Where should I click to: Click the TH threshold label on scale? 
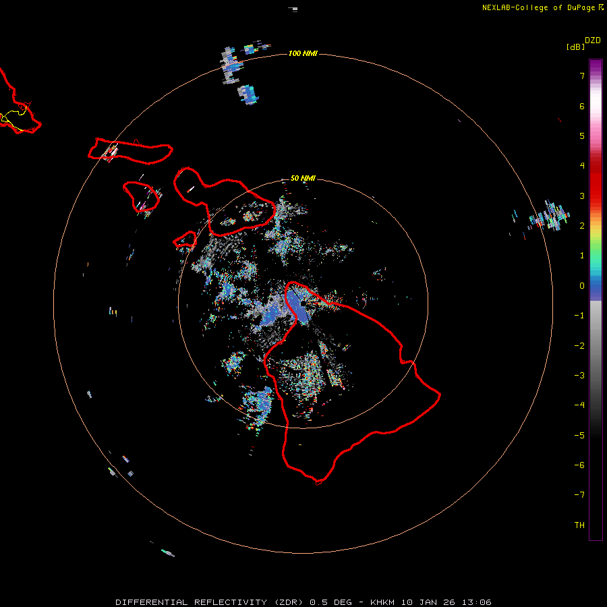tap(579, 525)
